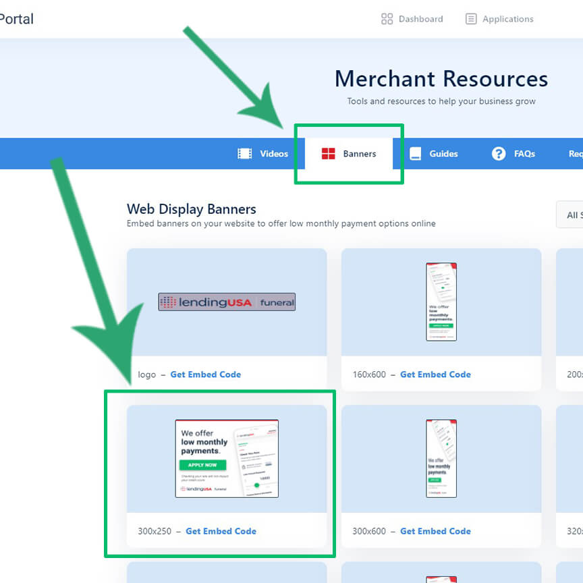This screenshot has width=583, height=583.
Task: Click Get Embed Code for 300x250 banner
Action: [221, 531]
